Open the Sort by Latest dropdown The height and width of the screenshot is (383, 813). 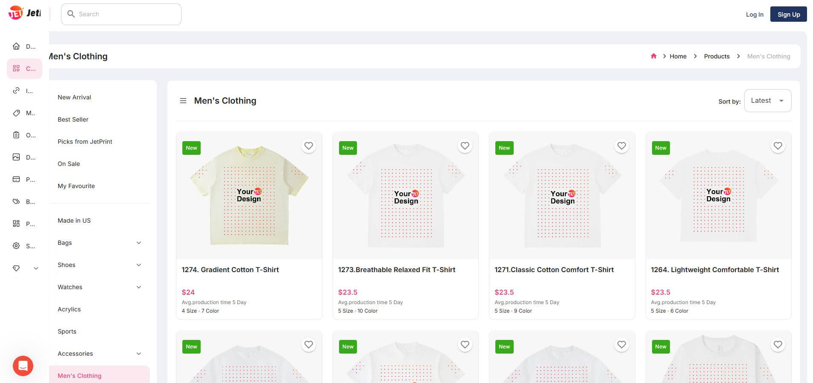(x=767, y=101)
